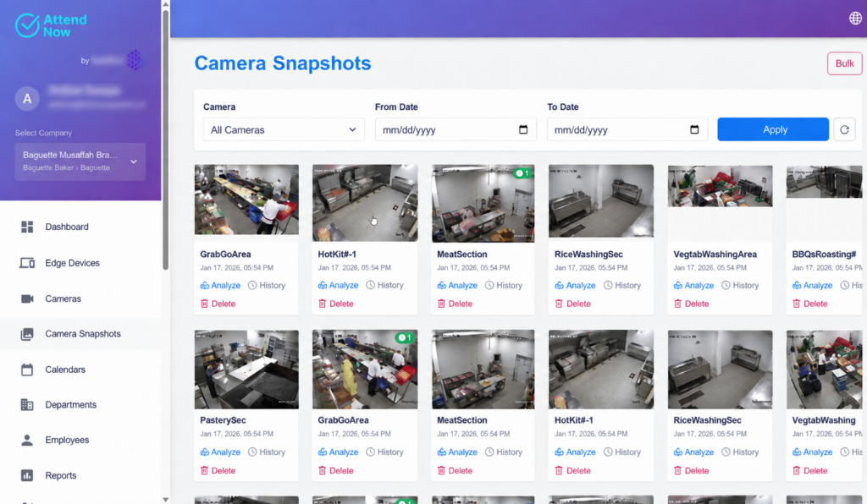Click the VegtabWashing card title in second row
The image size is (867, 504).
click(824, 420)
